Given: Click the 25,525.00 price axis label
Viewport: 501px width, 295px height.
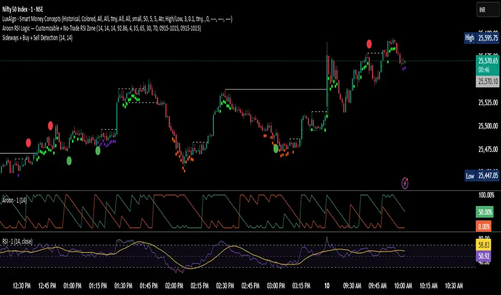Looking at the screenshot, I should pyautogui.click(x=488, y=102).
